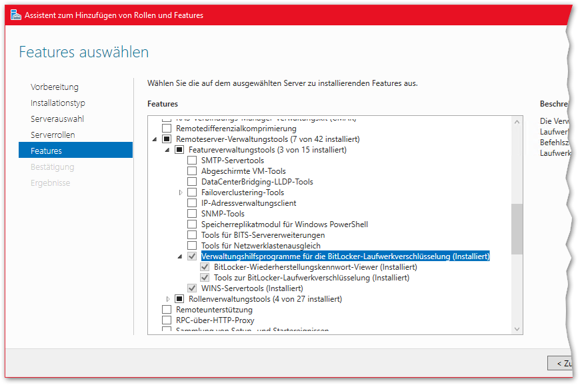Enable the Abgeschirmte VM-Tools checkbox

(193, 171)
